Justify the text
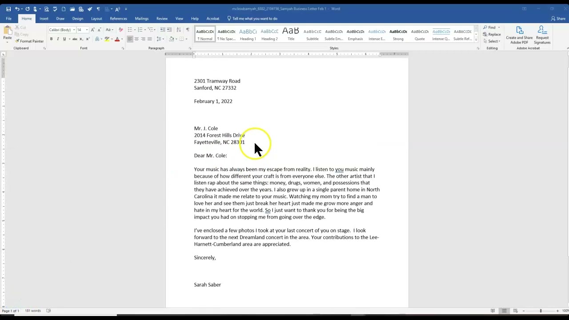Viewport: 569px width, 320px height. 149,39
